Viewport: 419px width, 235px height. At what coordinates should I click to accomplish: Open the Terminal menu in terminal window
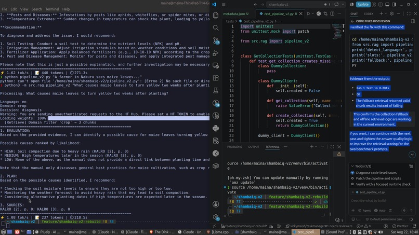[x=52, y=9]
